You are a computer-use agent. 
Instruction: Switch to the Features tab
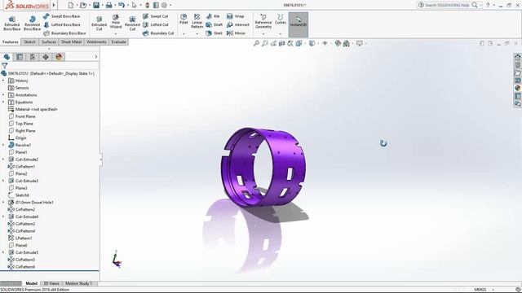click(x=11, y=42)
